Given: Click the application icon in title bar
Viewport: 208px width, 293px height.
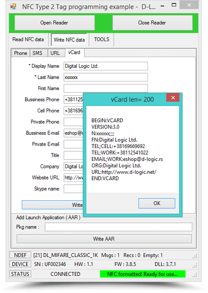Looking at the screenshot, I should point(13,7).
